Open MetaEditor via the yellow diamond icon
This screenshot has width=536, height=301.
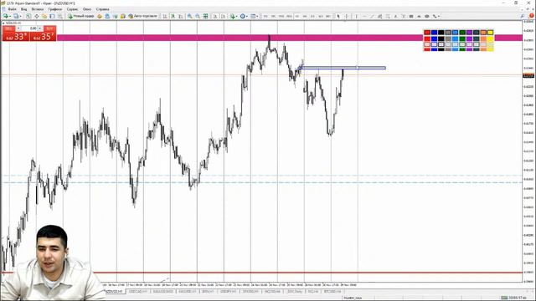click(100, 16)
